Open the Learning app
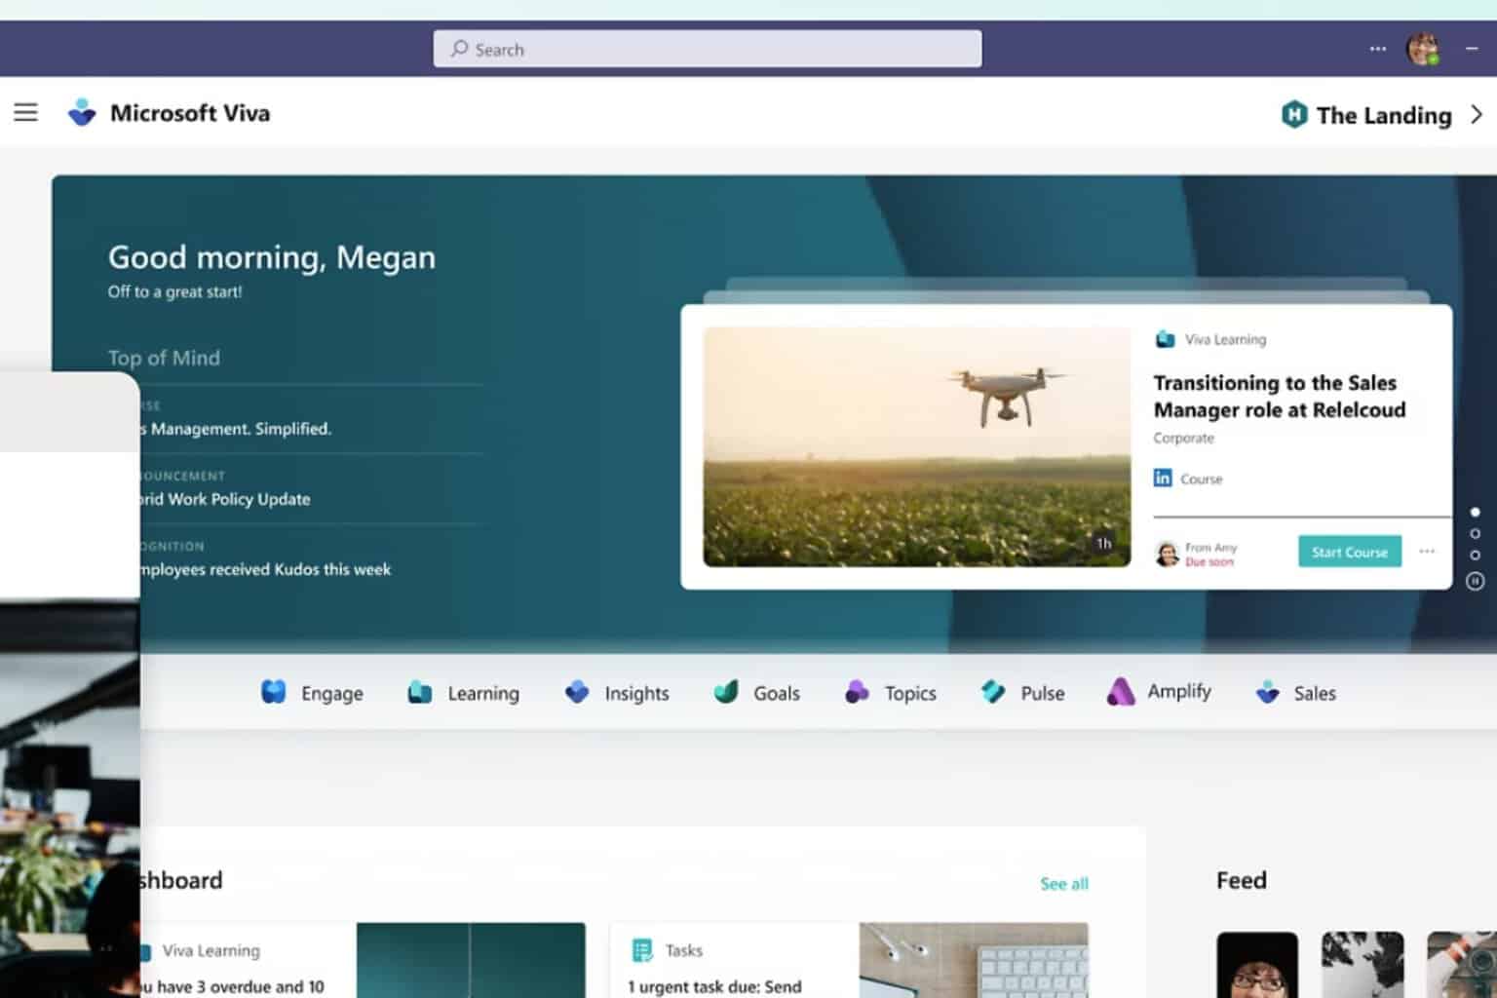This screenshot has width=1497, height=998. (x=463, y=693)
